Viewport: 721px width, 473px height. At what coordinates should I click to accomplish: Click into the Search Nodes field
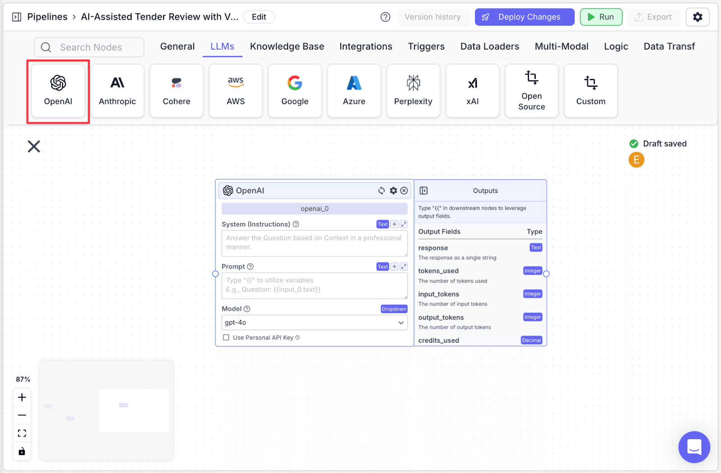click(89, 47)
